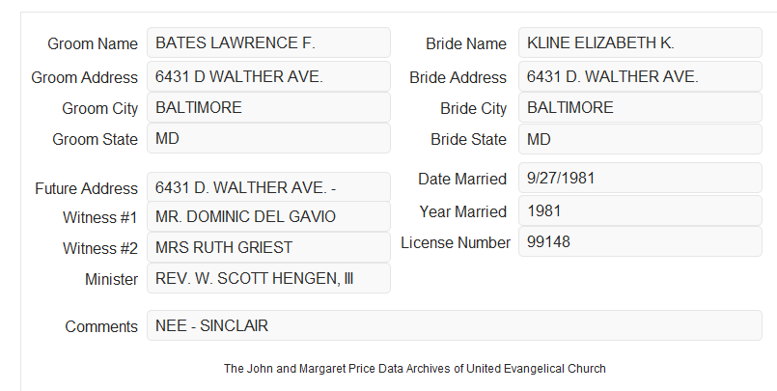Click the Witness #1 field
The width and height of the screenshot is (777, 391).
tap(268, 216)
